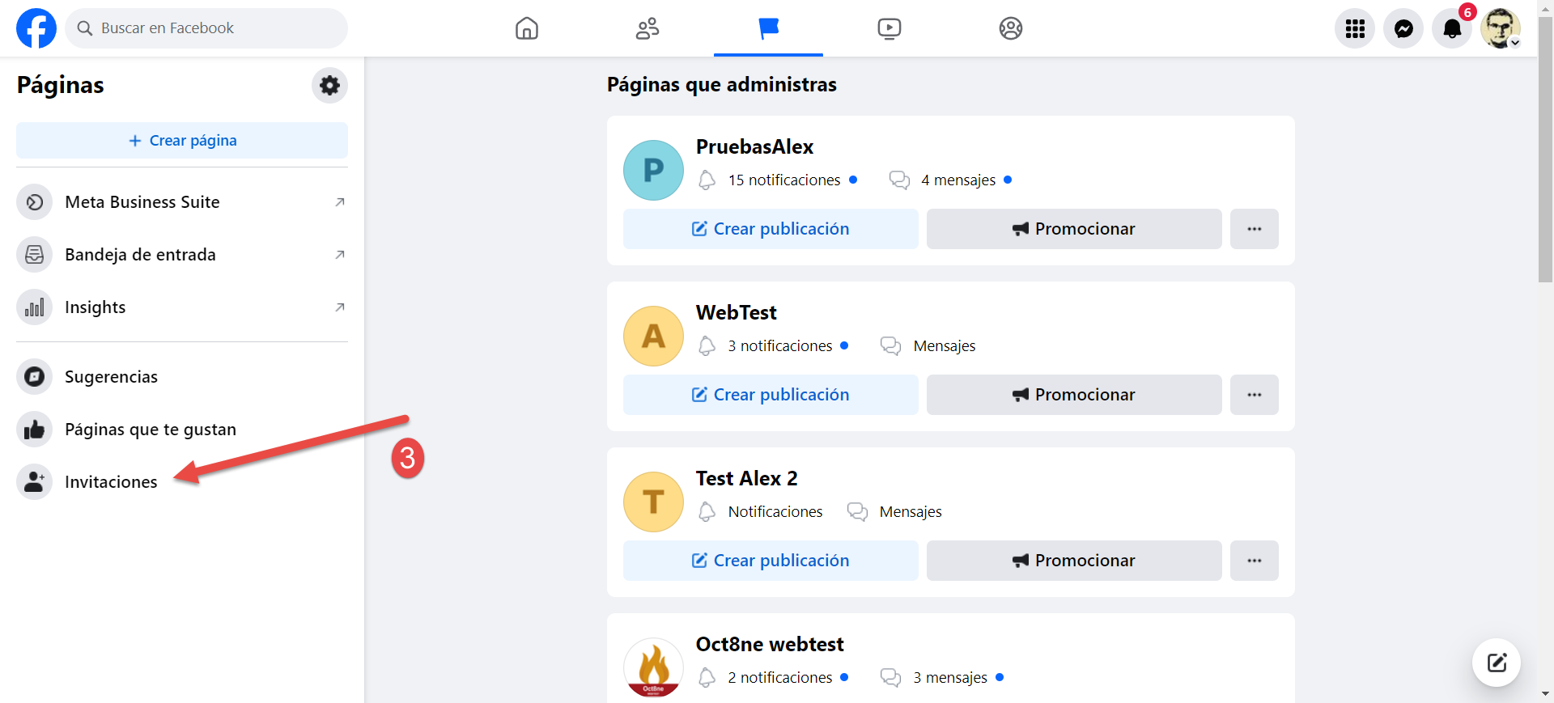Open more options for PruebasAlex page
1554x703 pixels.
coord(1254,229)
